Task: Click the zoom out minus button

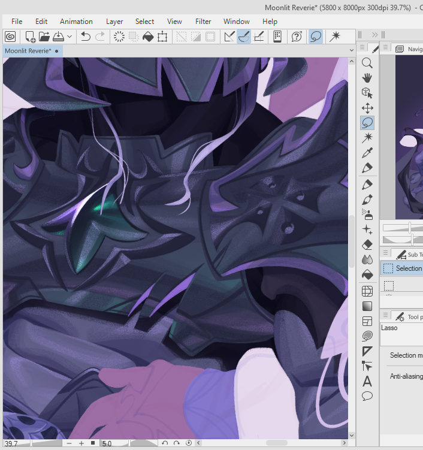Action: (69, 443)
